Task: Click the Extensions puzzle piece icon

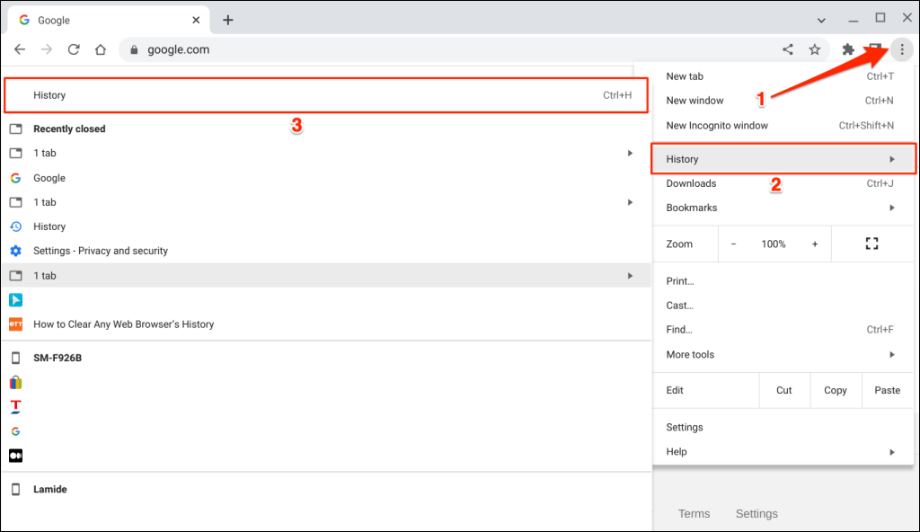Action: [x=847, y=49]
